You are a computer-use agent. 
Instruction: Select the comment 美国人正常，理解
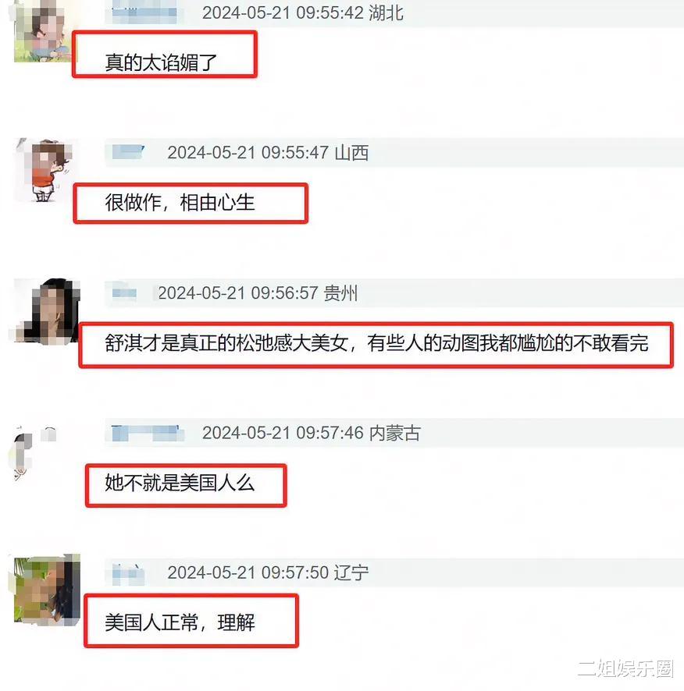point(180,622)
